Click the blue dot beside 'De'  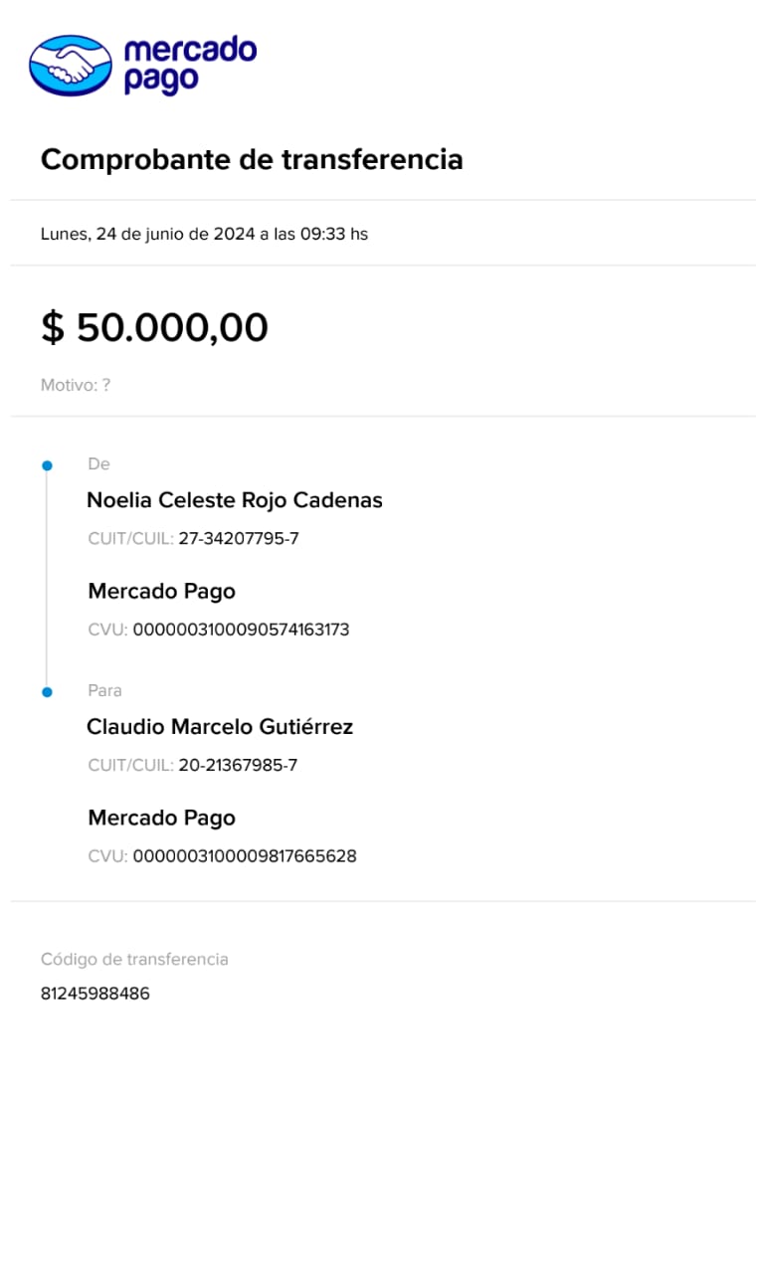pyautogui.click(x=47, y=465)
